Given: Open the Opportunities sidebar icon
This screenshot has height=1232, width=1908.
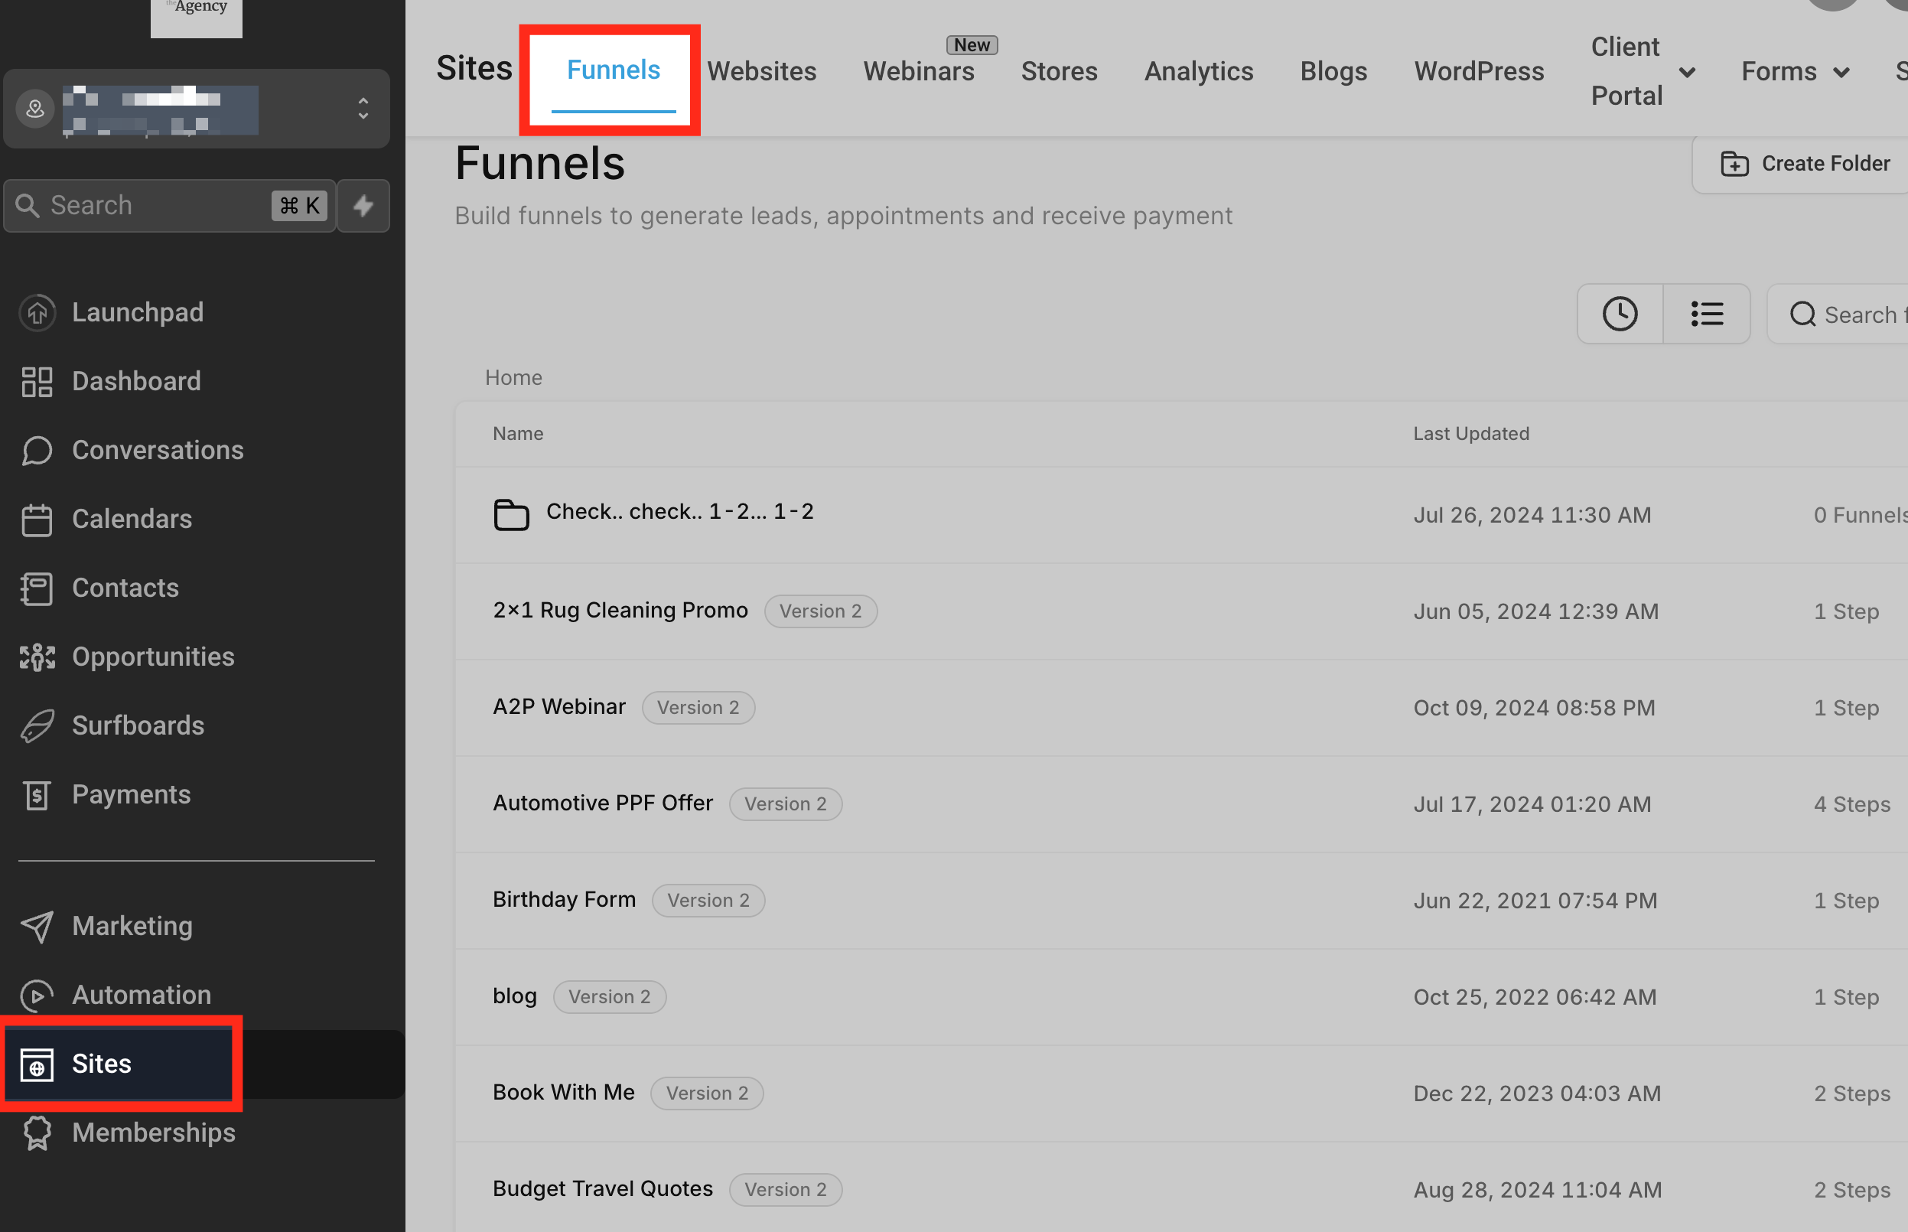Looking at the screenshot, I should coord(37,657).
